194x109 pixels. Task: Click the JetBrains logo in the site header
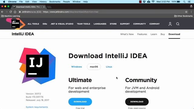tap(15, 24)
